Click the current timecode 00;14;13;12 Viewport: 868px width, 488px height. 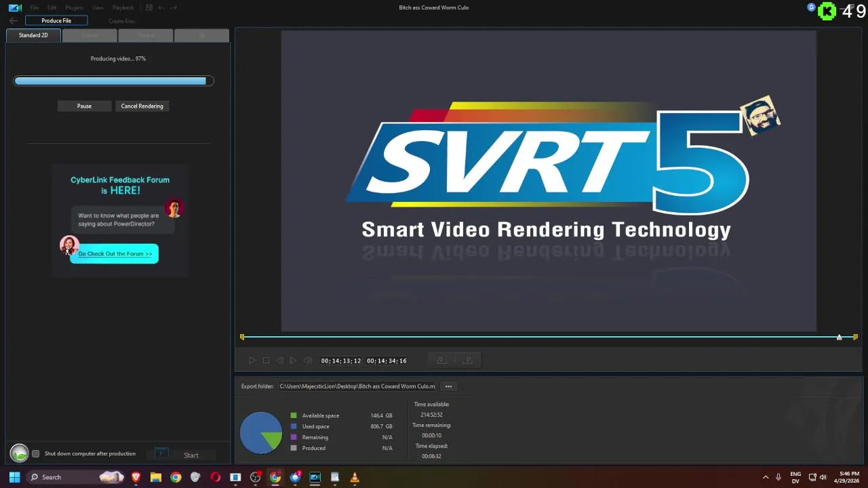point(341,361)
